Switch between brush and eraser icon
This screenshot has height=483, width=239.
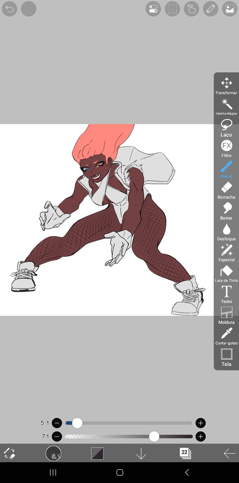click(x=9, y=453)
